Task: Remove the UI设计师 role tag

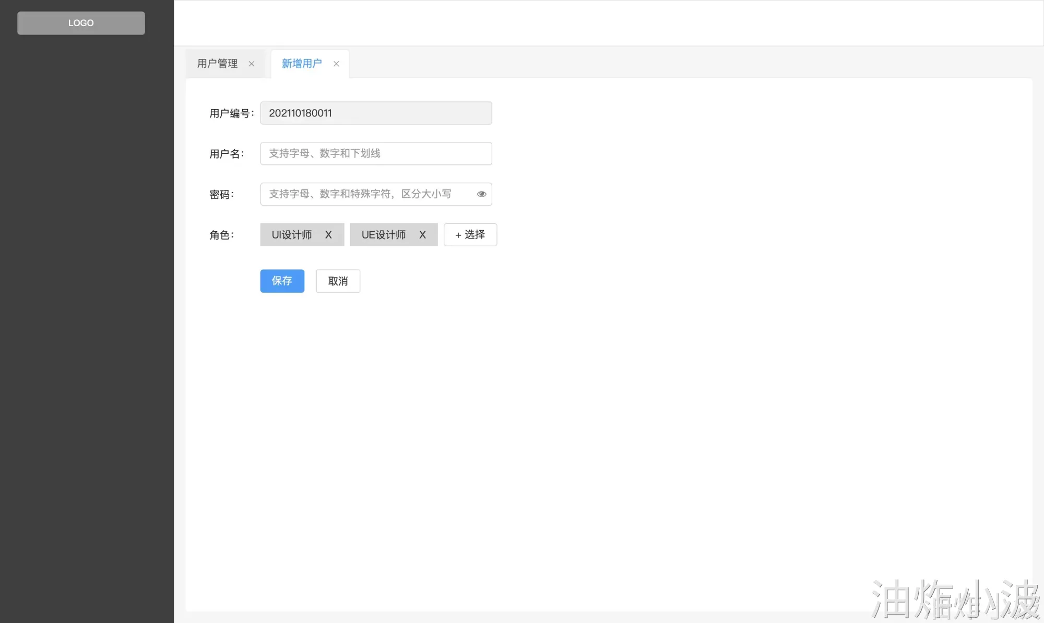Action: pyautogui.click(x=328, y=235)
